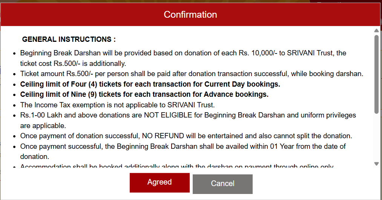
Task: Click the 'ticket cost Rs.500/- is additionally' line
Action: click(73, 63)
